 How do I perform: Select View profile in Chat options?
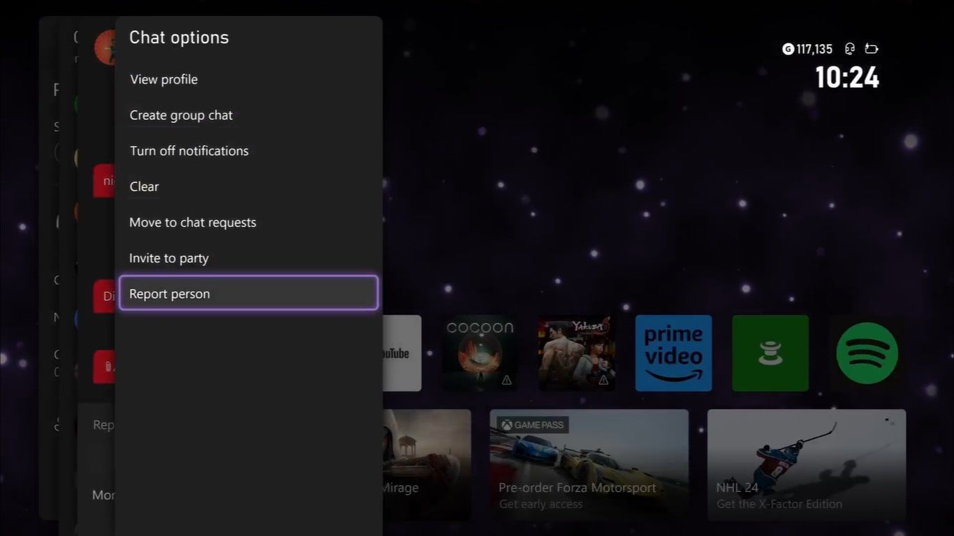tap(164, 80)
